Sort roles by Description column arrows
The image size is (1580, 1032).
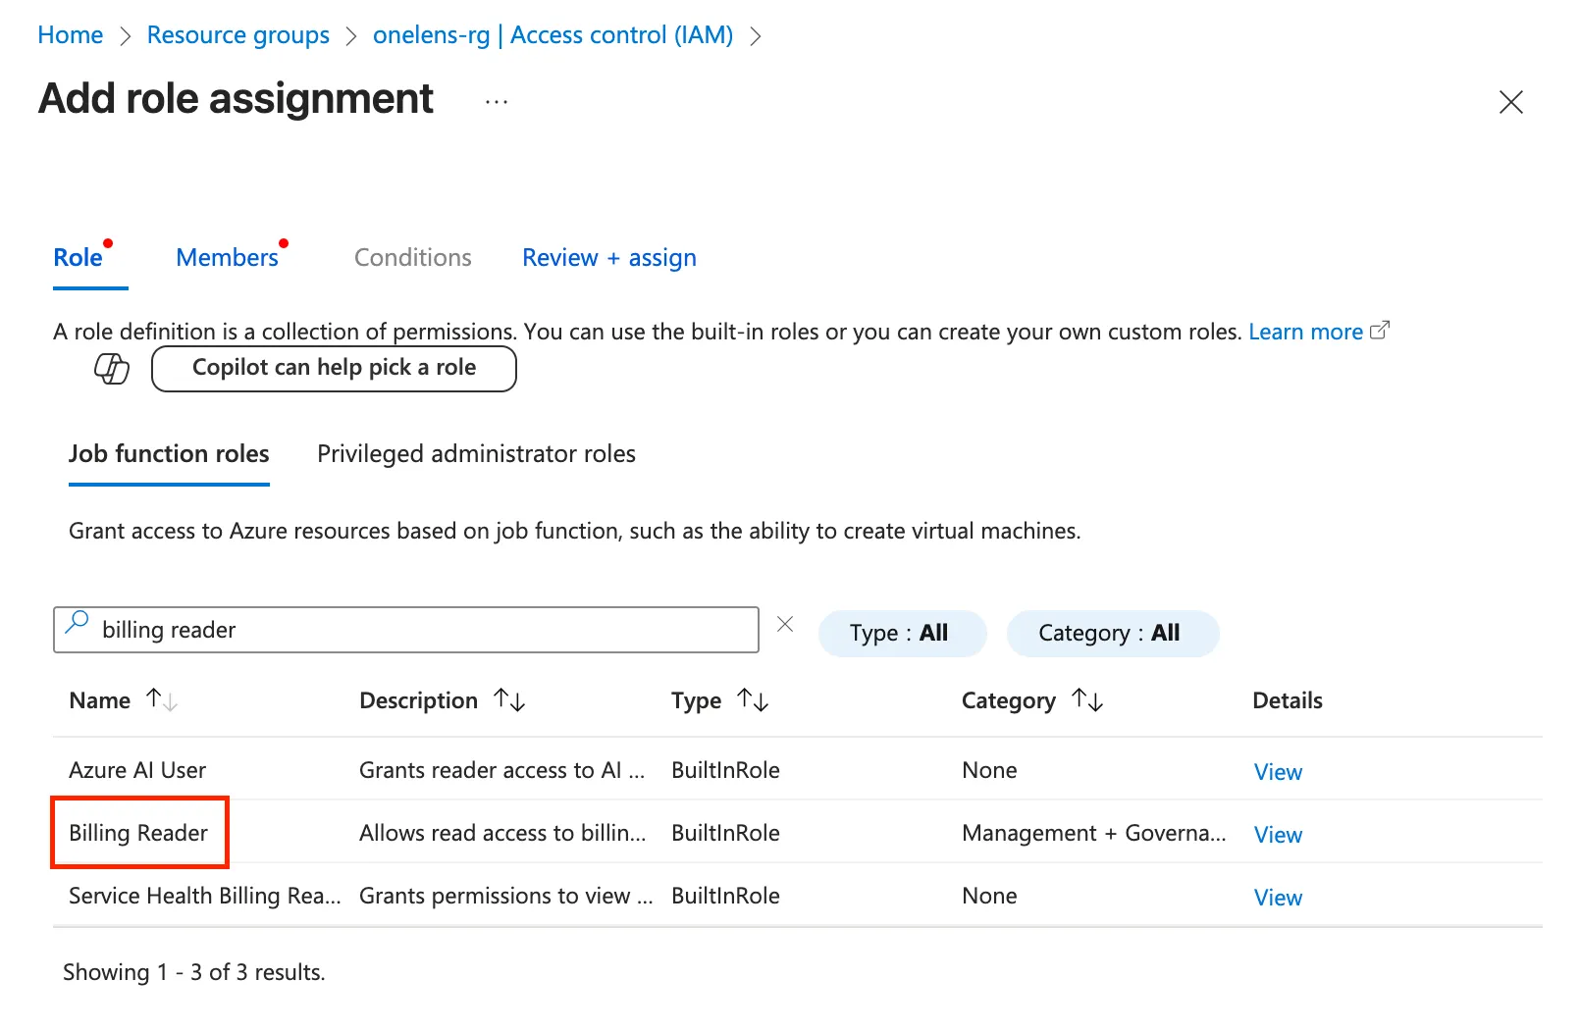tap(509, 700)
